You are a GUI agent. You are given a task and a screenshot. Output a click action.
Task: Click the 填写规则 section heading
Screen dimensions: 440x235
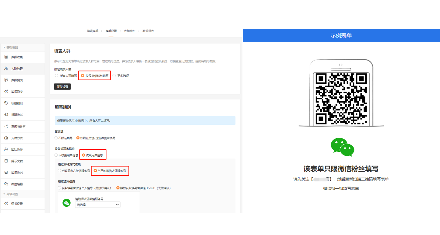point(63,107)
